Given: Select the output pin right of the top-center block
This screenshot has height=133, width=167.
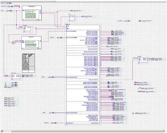Looking at the screenshot, I should (x=89, y=16).
